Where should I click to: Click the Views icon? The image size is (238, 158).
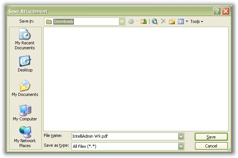[181, 21]
